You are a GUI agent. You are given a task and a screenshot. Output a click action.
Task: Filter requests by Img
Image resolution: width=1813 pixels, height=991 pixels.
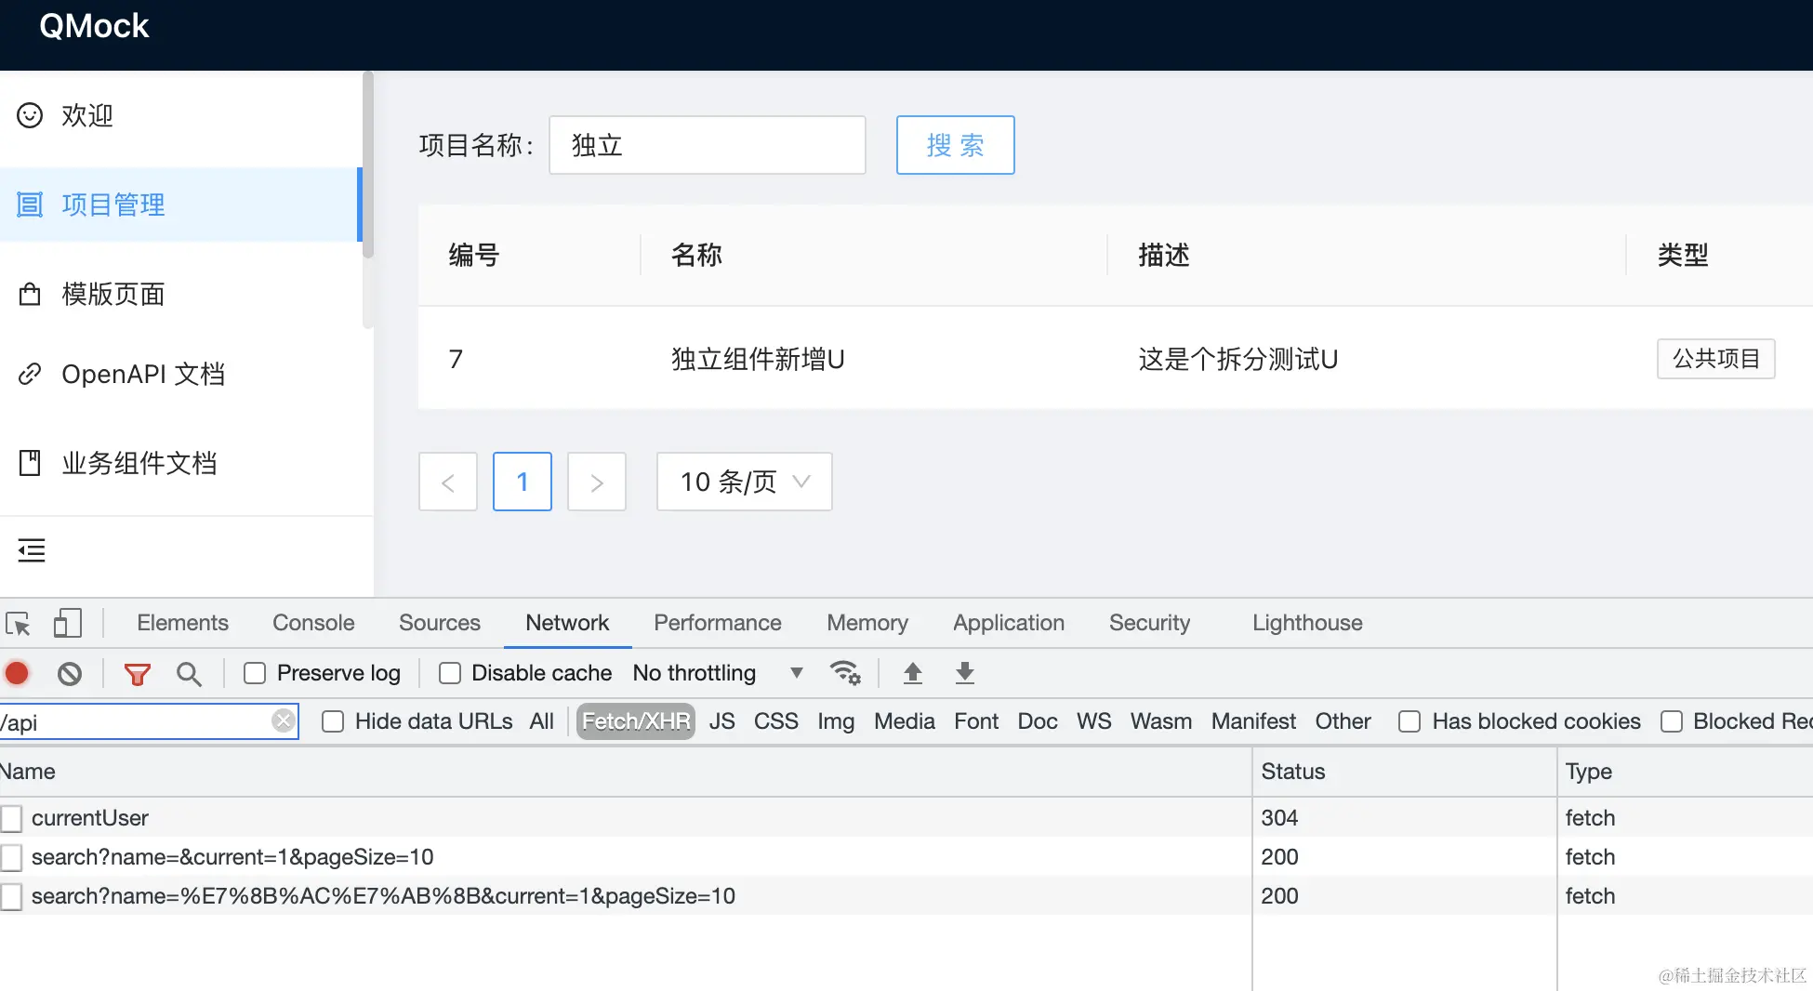point(836,721)
